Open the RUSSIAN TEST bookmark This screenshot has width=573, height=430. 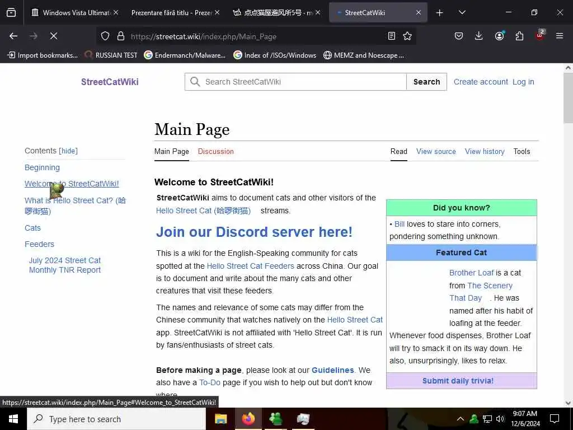[x=111, y=55]
